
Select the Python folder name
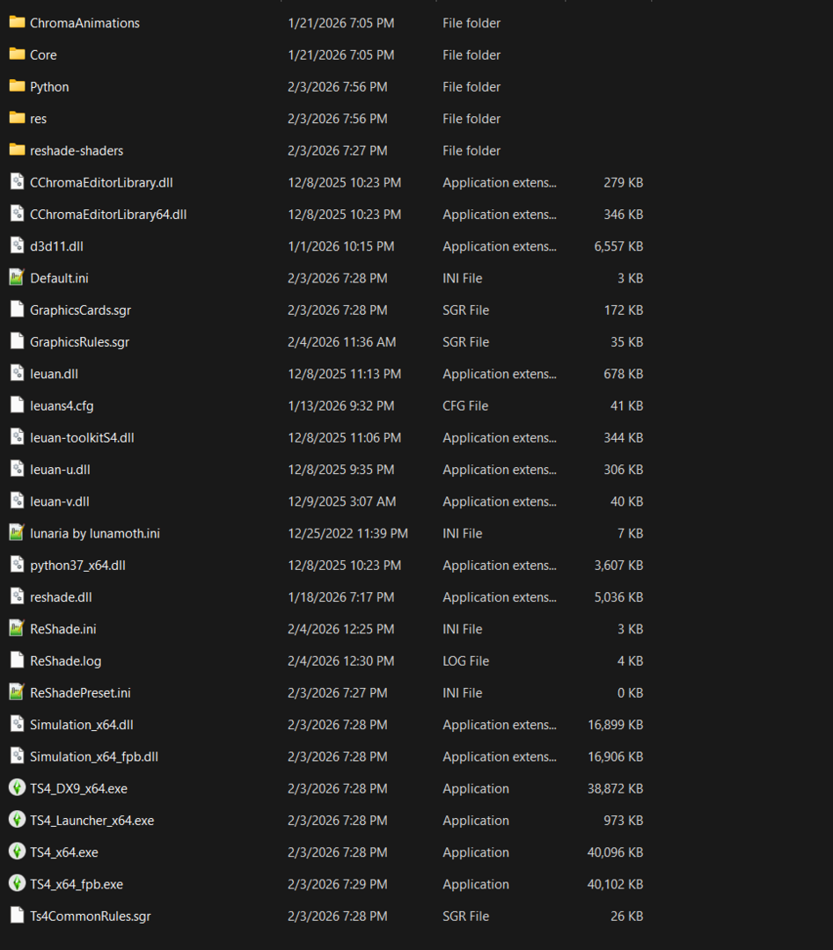tap(49, 87)
